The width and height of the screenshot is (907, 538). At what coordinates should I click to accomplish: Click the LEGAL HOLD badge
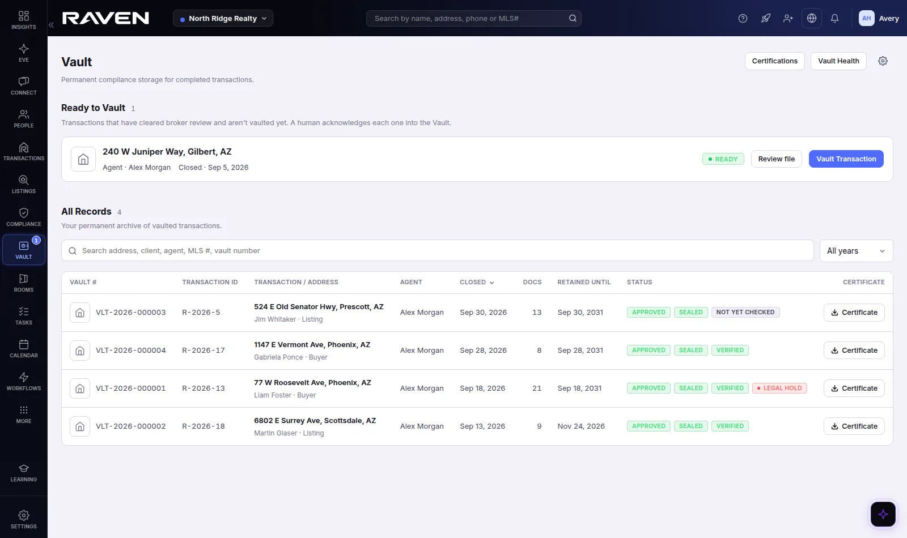[779, 388]
